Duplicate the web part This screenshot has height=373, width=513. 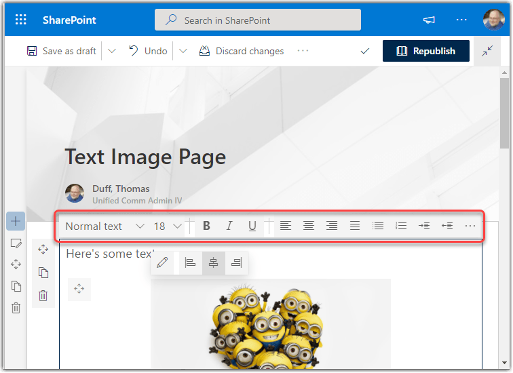(x=43, y=273)
